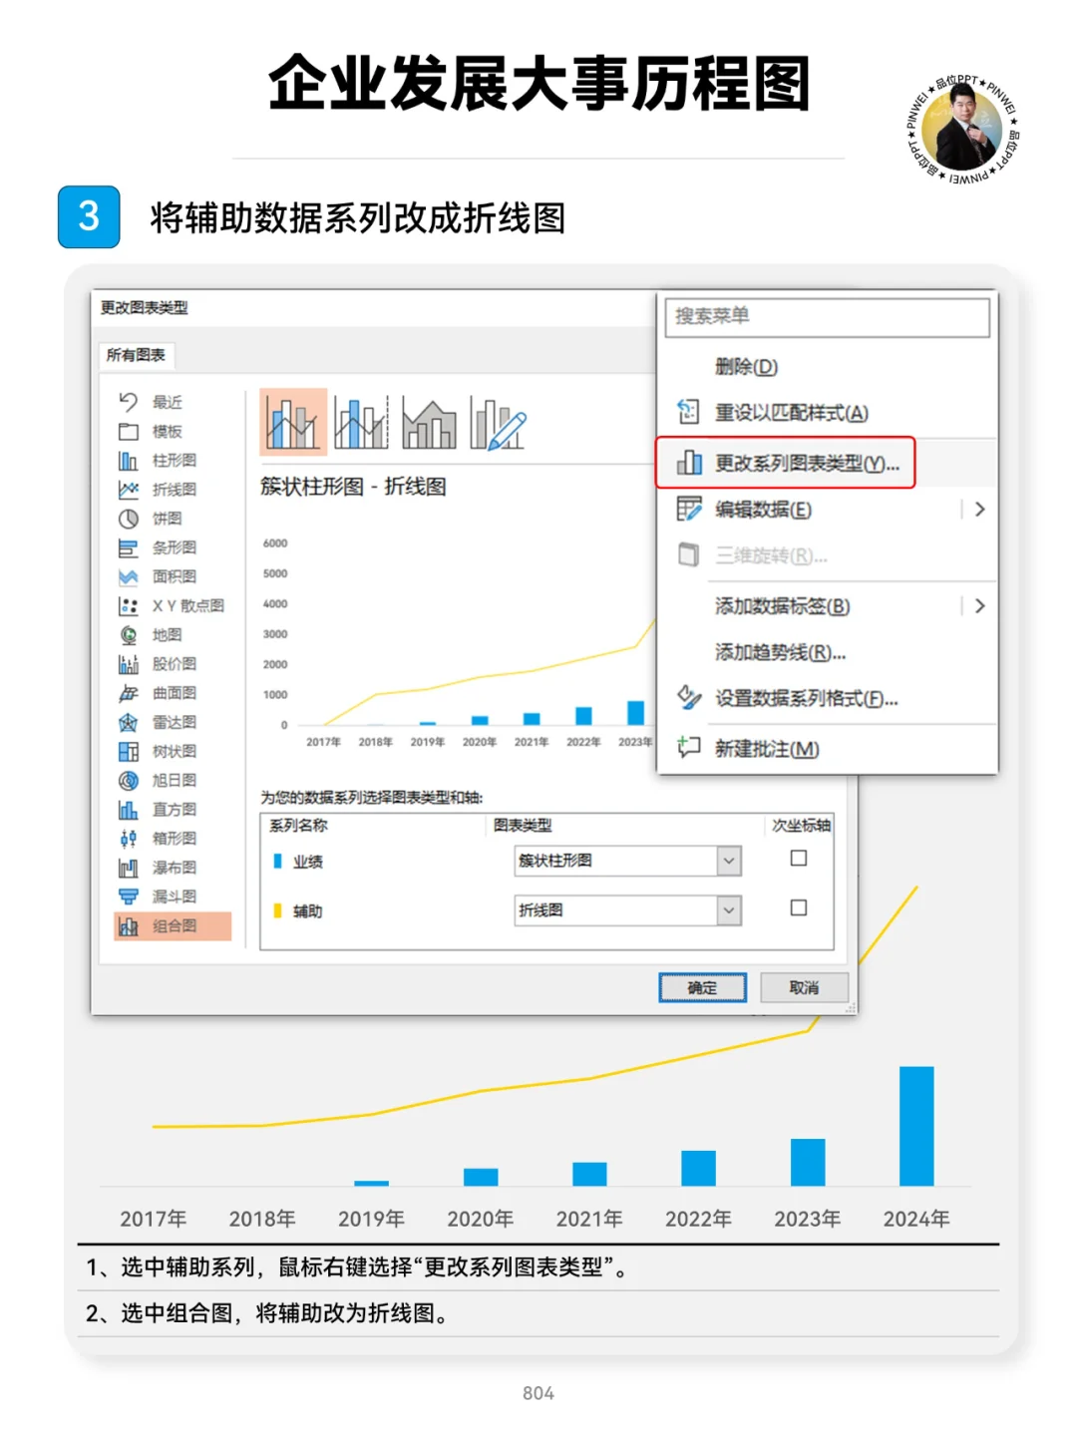The image size is (1077, 1435).
Task: Enable 次坐标轴 for the 辅助 series
Action: [798, 908]
